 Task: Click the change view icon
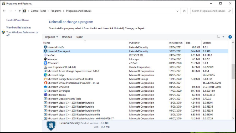pos(218,37)
